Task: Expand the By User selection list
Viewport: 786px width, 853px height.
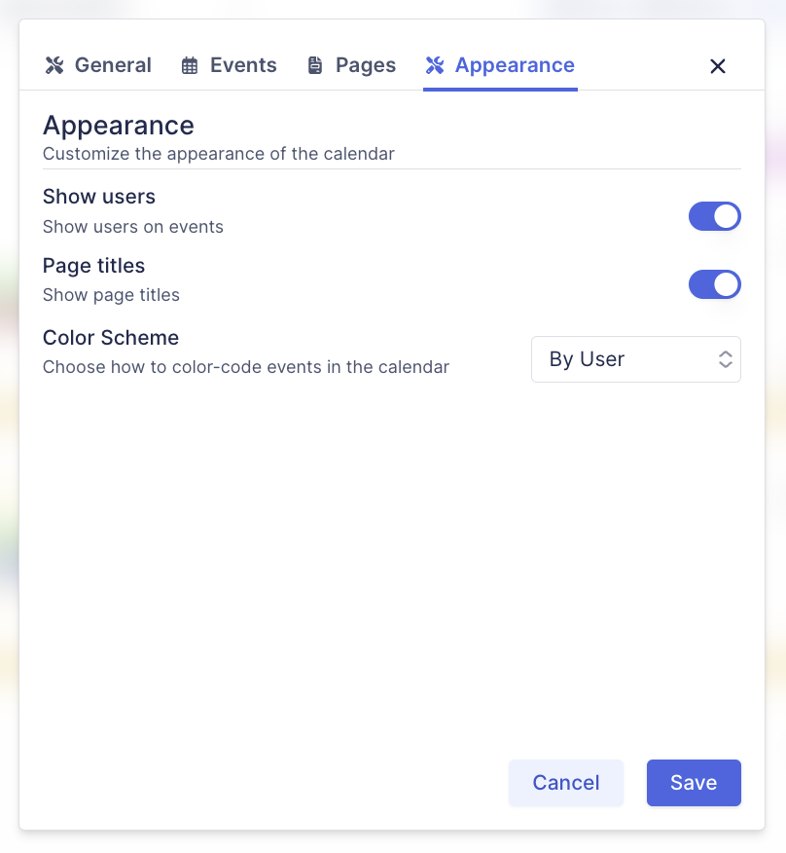Action: [636, 359]
